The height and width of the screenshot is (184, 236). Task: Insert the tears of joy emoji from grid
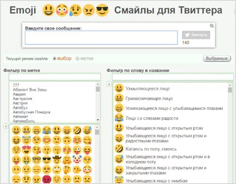tap(47, 130)
